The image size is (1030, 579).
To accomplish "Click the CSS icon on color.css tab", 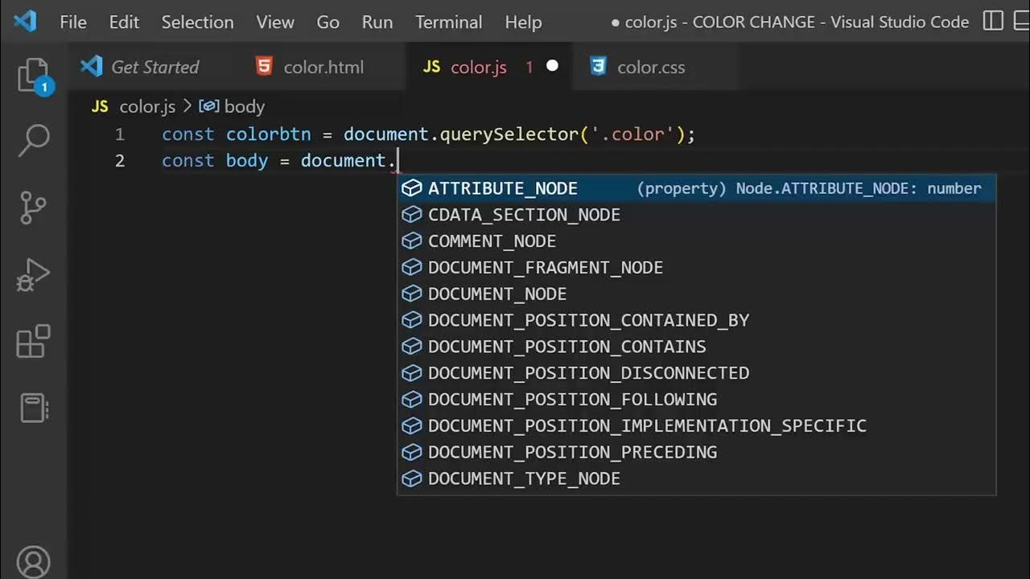I will (598, 67).
